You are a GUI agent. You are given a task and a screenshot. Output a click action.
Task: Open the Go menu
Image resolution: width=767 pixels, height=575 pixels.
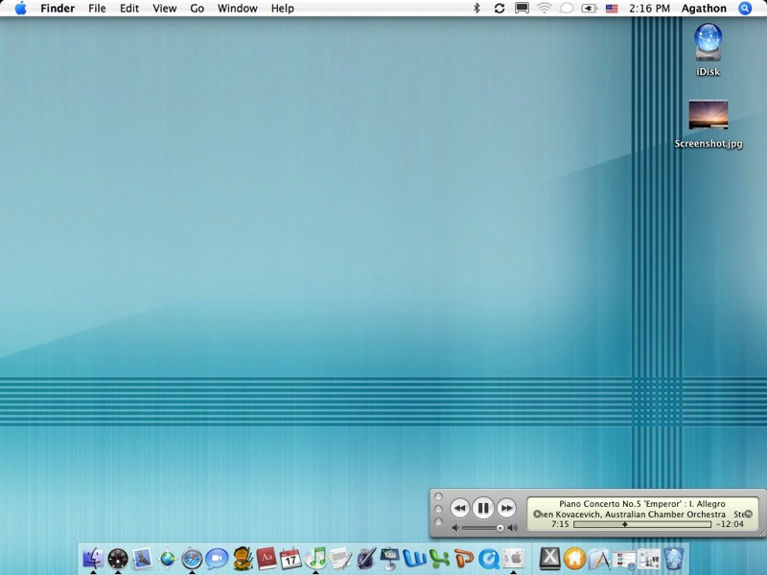point(198,9)
